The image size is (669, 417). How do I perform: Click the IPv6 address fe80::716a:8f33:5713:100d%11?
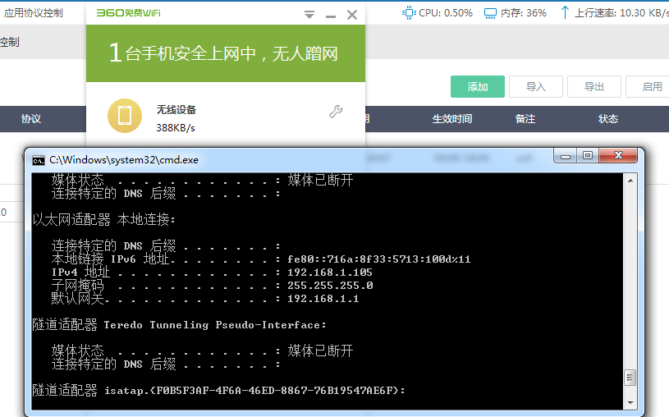[x=379, y=259]
